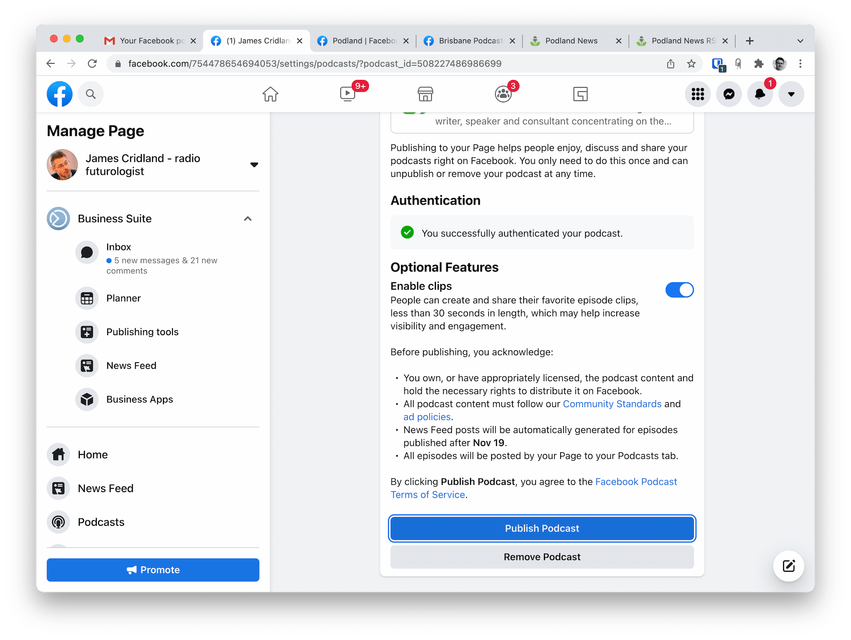851x640 pixels.
Task: Open Home in Manage Page sidebar
Action: pos(153,454)
